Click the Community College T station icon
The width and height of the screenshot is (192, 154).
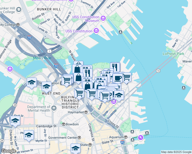pyautogui.click(x=18, y=25)
